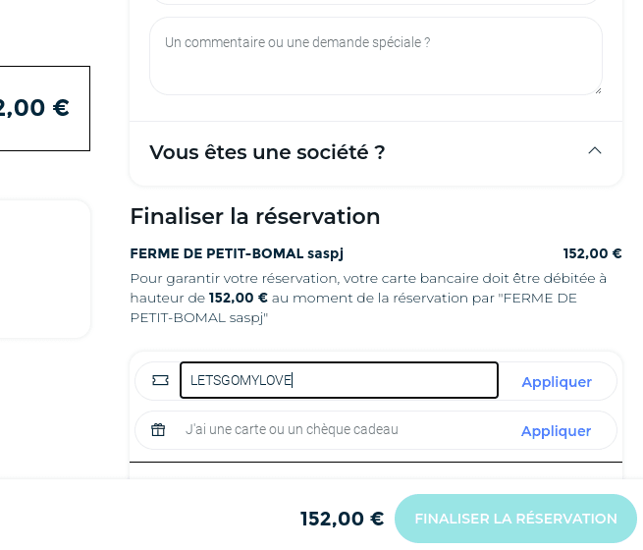Screen dimensions: 643x550
Task: Click the promo code ticket icon
Action: click(160, 381)
